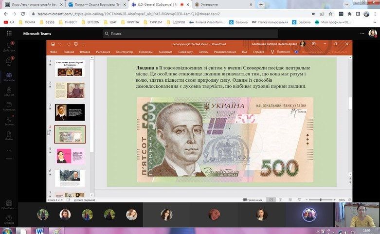The image size is (380, 234).
Task: Click zoom in plus button
Action: tap(335, 200)
